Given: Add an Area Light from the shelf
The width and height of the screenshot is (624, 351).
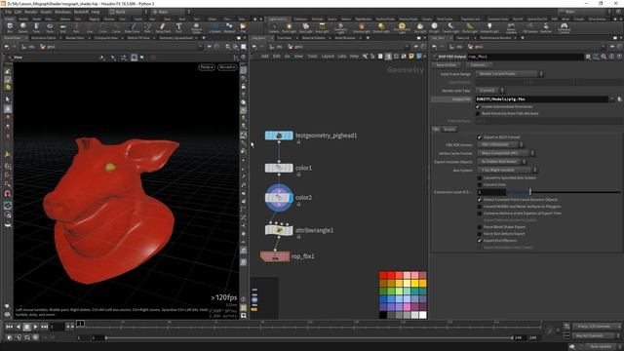Looking at the screenshot, I should (x=322, y=28).
